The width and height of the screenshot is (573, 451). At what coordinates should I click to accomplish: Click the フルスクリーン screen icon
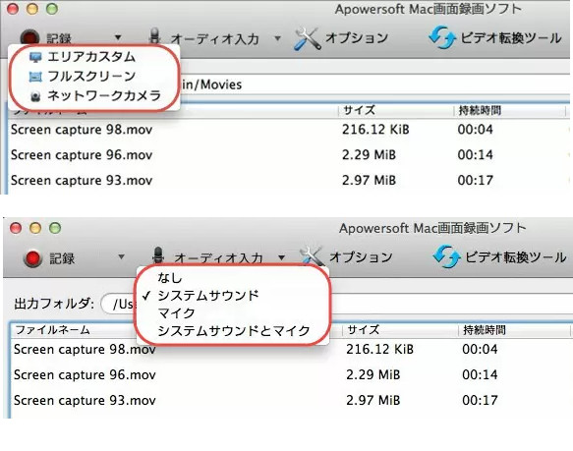(35, 77)
